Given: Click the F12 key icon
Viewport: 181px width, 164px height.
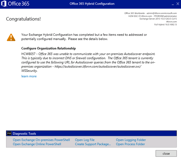Looking at the screenshot, I should [x=9, y=134].
